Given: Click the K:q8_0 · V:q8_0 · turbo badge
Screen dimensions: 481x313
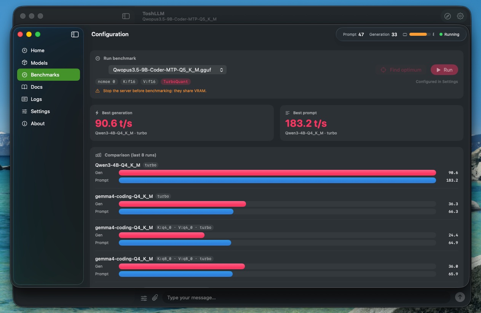Looking at the screenshot, I should tap(184, 259).
